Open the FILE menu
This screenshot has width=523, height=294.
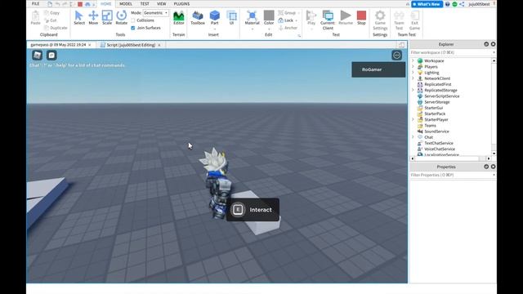pos(35,3)
